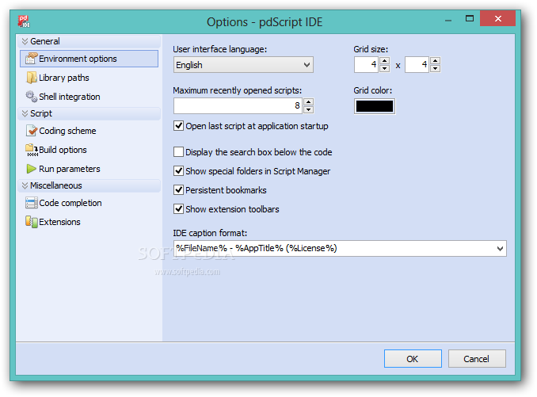Toggle Show special folders in Script Manager
This screenshot has width=537, height=397.
point(178,170)
